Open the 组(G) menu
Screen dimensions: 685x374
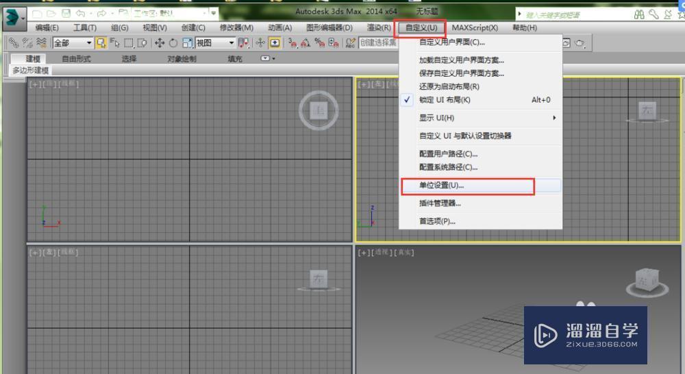(119, 27)
